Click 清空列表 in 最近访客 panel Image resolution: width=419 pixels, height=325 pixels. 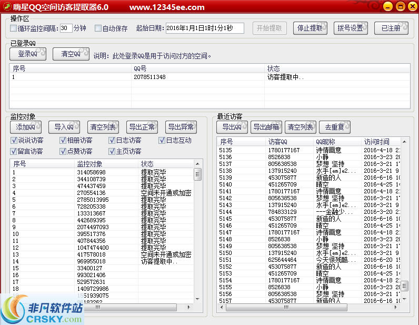(x=301, y=127)
